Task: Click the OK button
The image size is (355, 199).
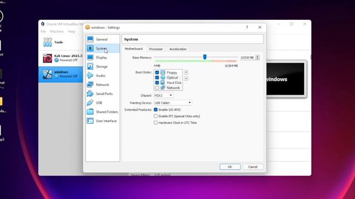Action: (230, 167)
